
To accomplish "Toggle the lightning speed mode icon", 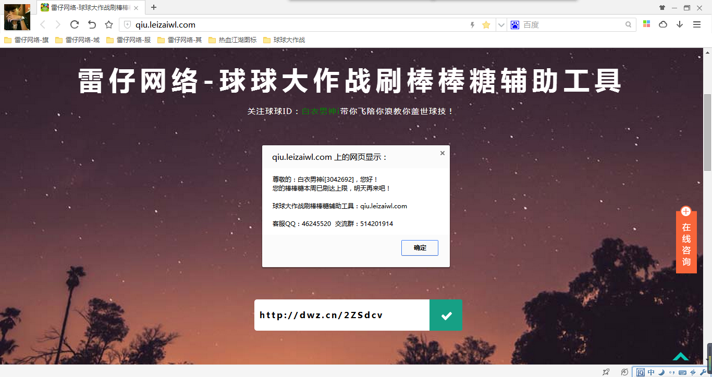I will coord(473,25).
